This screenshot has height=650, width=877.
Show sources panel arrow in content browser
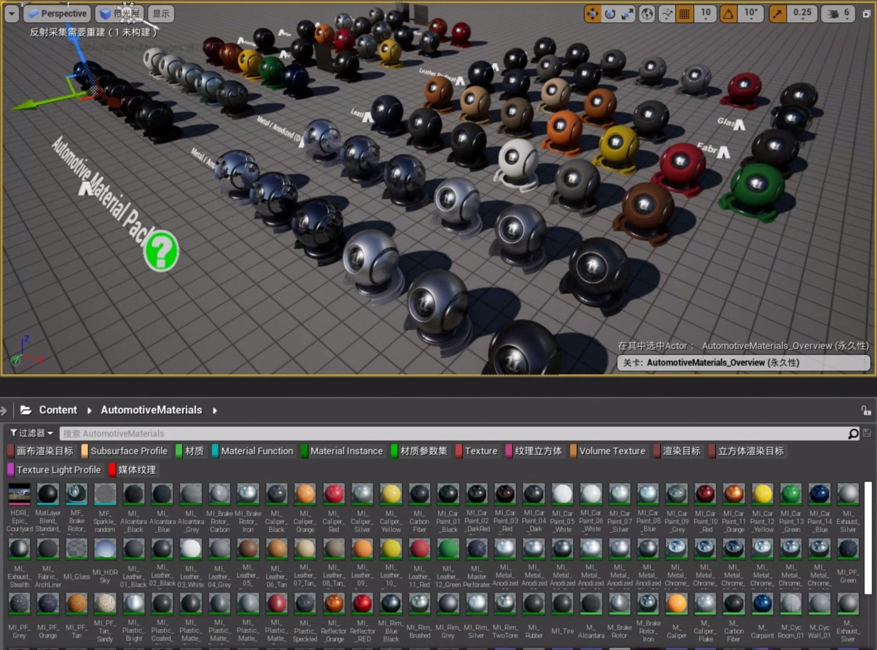[4, 411]
